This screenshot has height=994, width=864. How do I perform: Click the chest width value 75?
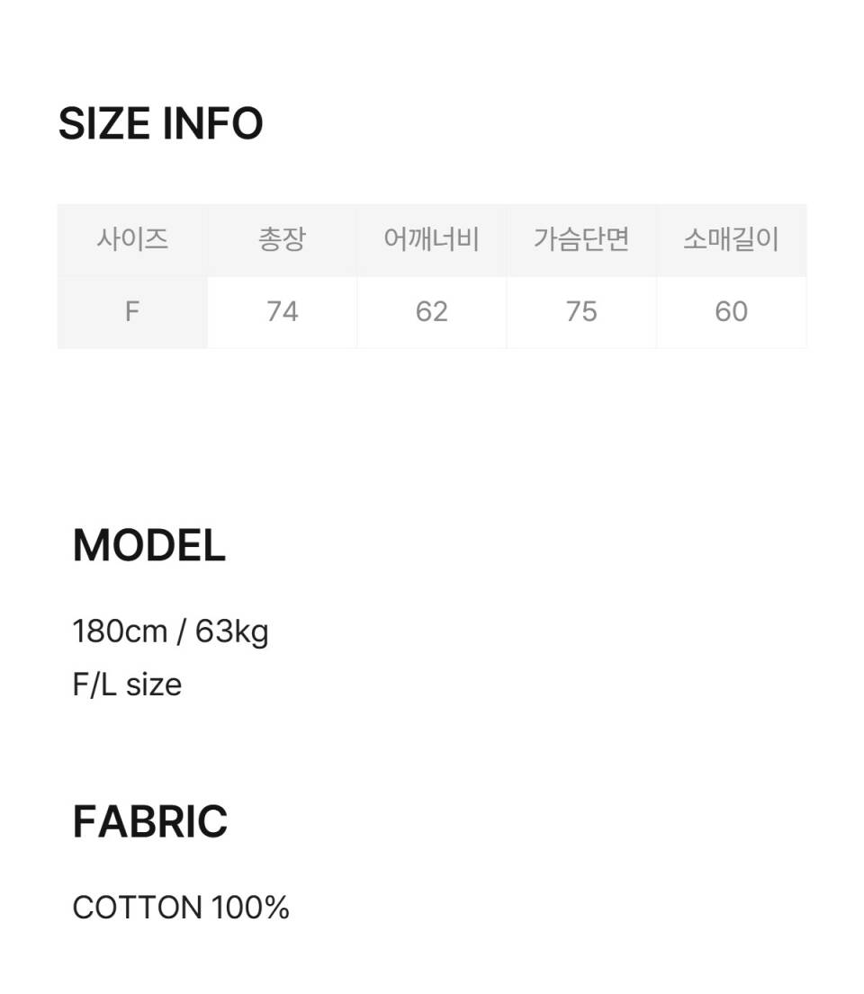tap(581, 312)
